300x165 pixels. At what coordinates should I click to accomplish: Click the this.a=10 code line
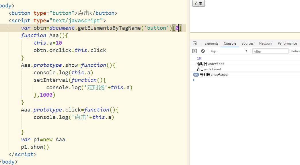[48, 43]
